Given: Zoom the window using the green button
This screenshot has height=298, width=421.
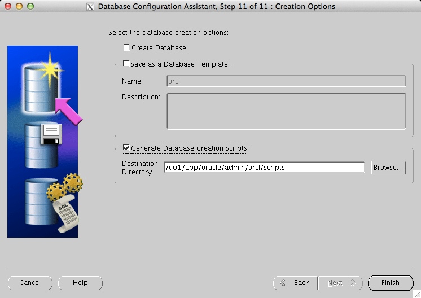Looking at the screenshot, I should [x=30, y=6].
